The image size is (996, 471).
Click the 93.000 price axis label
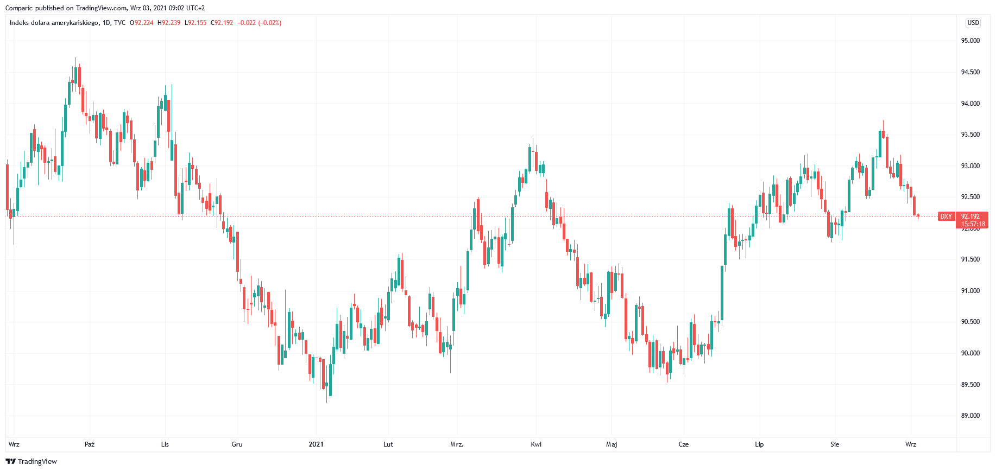pos(970,166)
